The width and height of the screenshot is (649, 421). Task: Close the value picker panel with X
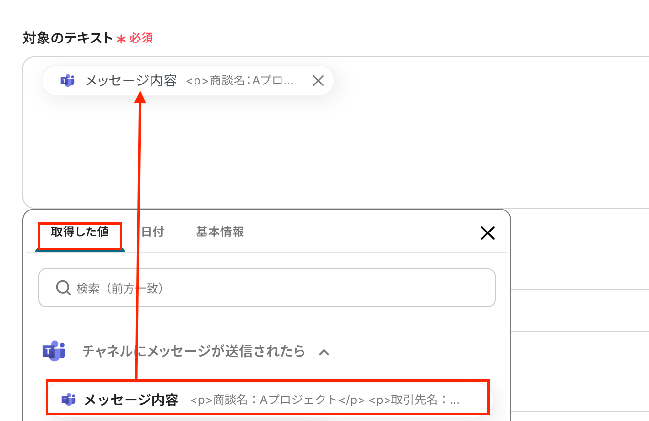pyautogui.click(x=488, y=233)
